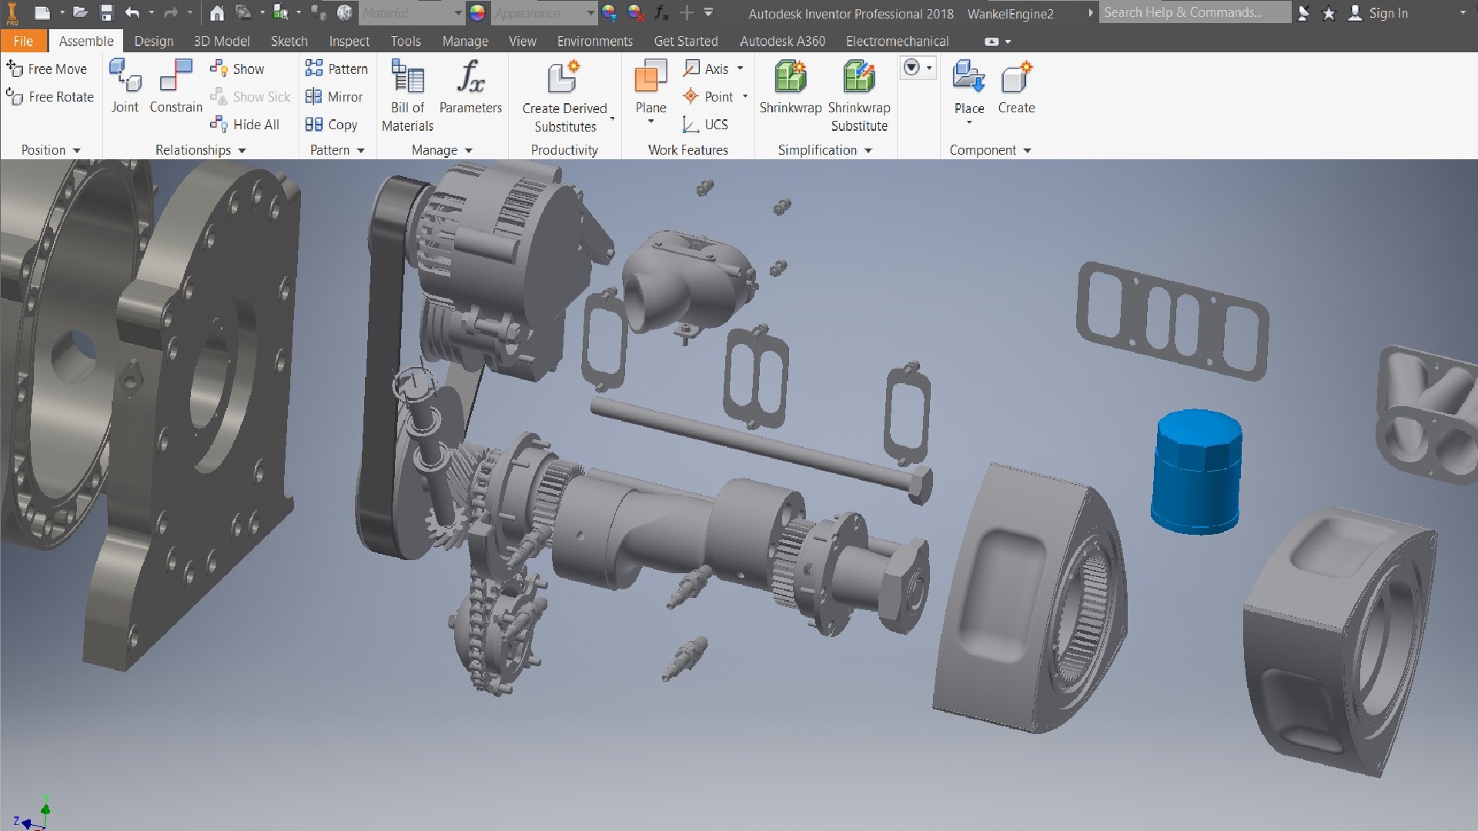The image size is (1478, 831).
Task: Click Hide All relationships
Action: click(x=245, y=124)
